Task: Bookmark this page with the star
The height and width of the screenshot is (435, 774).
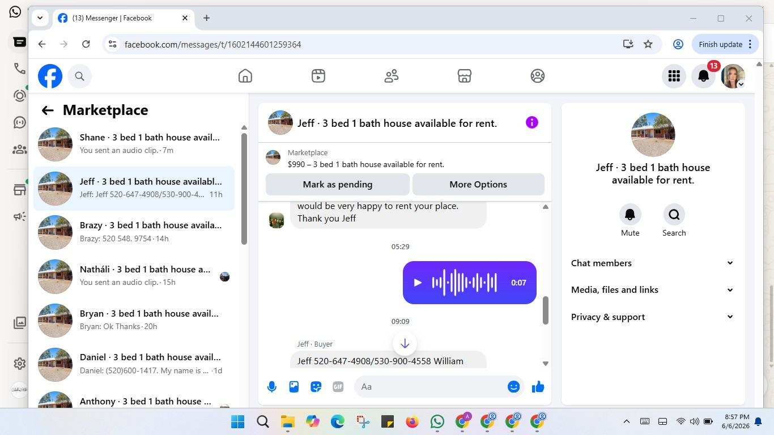Action: point(648,44)
